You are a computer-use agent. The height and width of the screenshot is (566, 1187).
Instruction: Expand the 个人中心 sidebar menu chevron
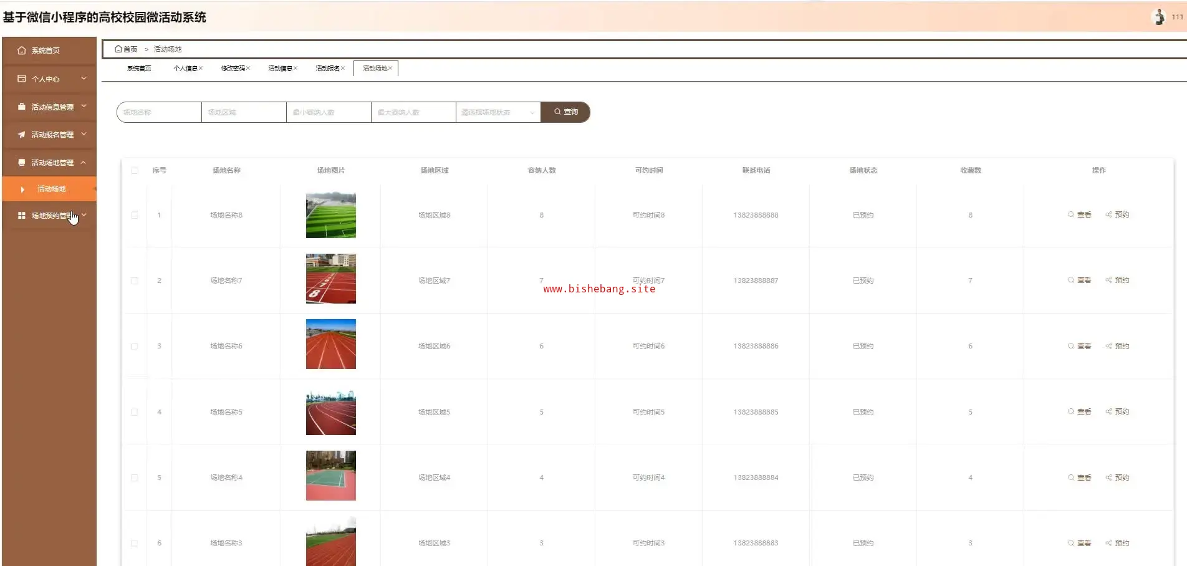84,79
